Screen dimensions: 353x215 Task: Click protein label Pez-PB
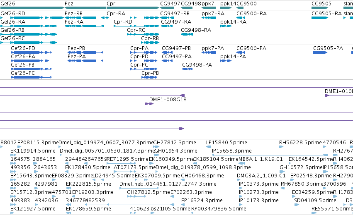coord(76,48)
